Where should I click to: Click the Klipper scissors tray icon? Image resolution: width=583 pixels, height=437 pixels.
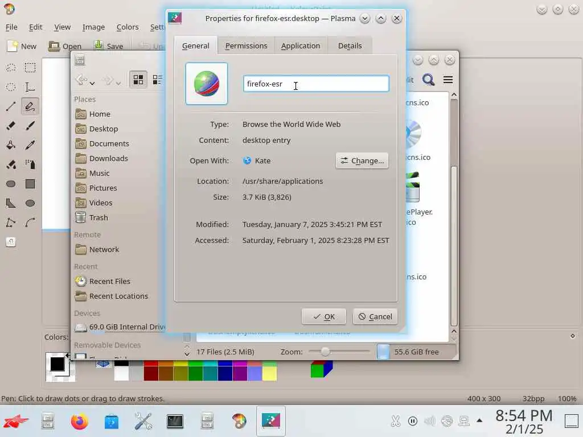coord(395,421)
